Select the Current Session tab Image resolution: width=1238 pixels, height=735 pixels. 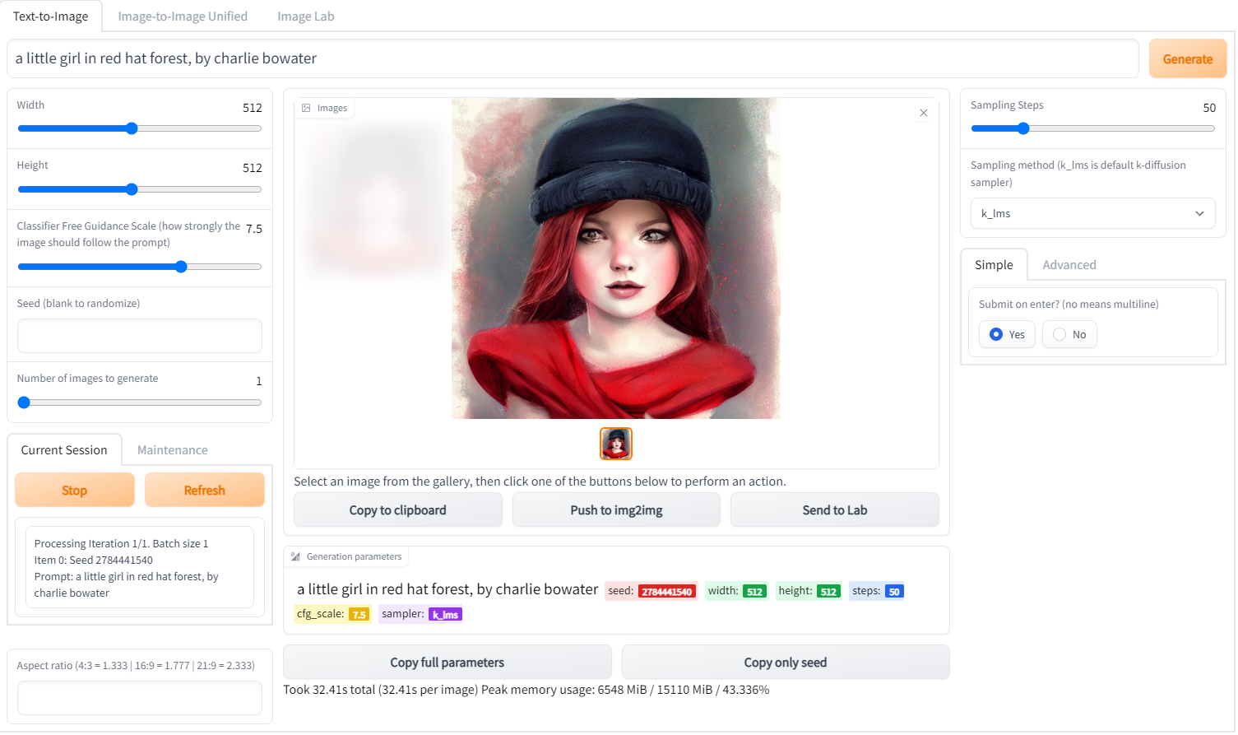coord(64,450)
